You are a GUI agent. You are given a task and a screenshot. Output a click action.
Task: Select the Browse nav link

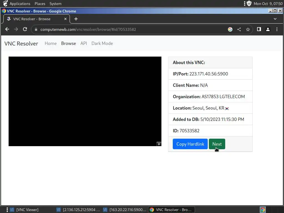point(69,43)
